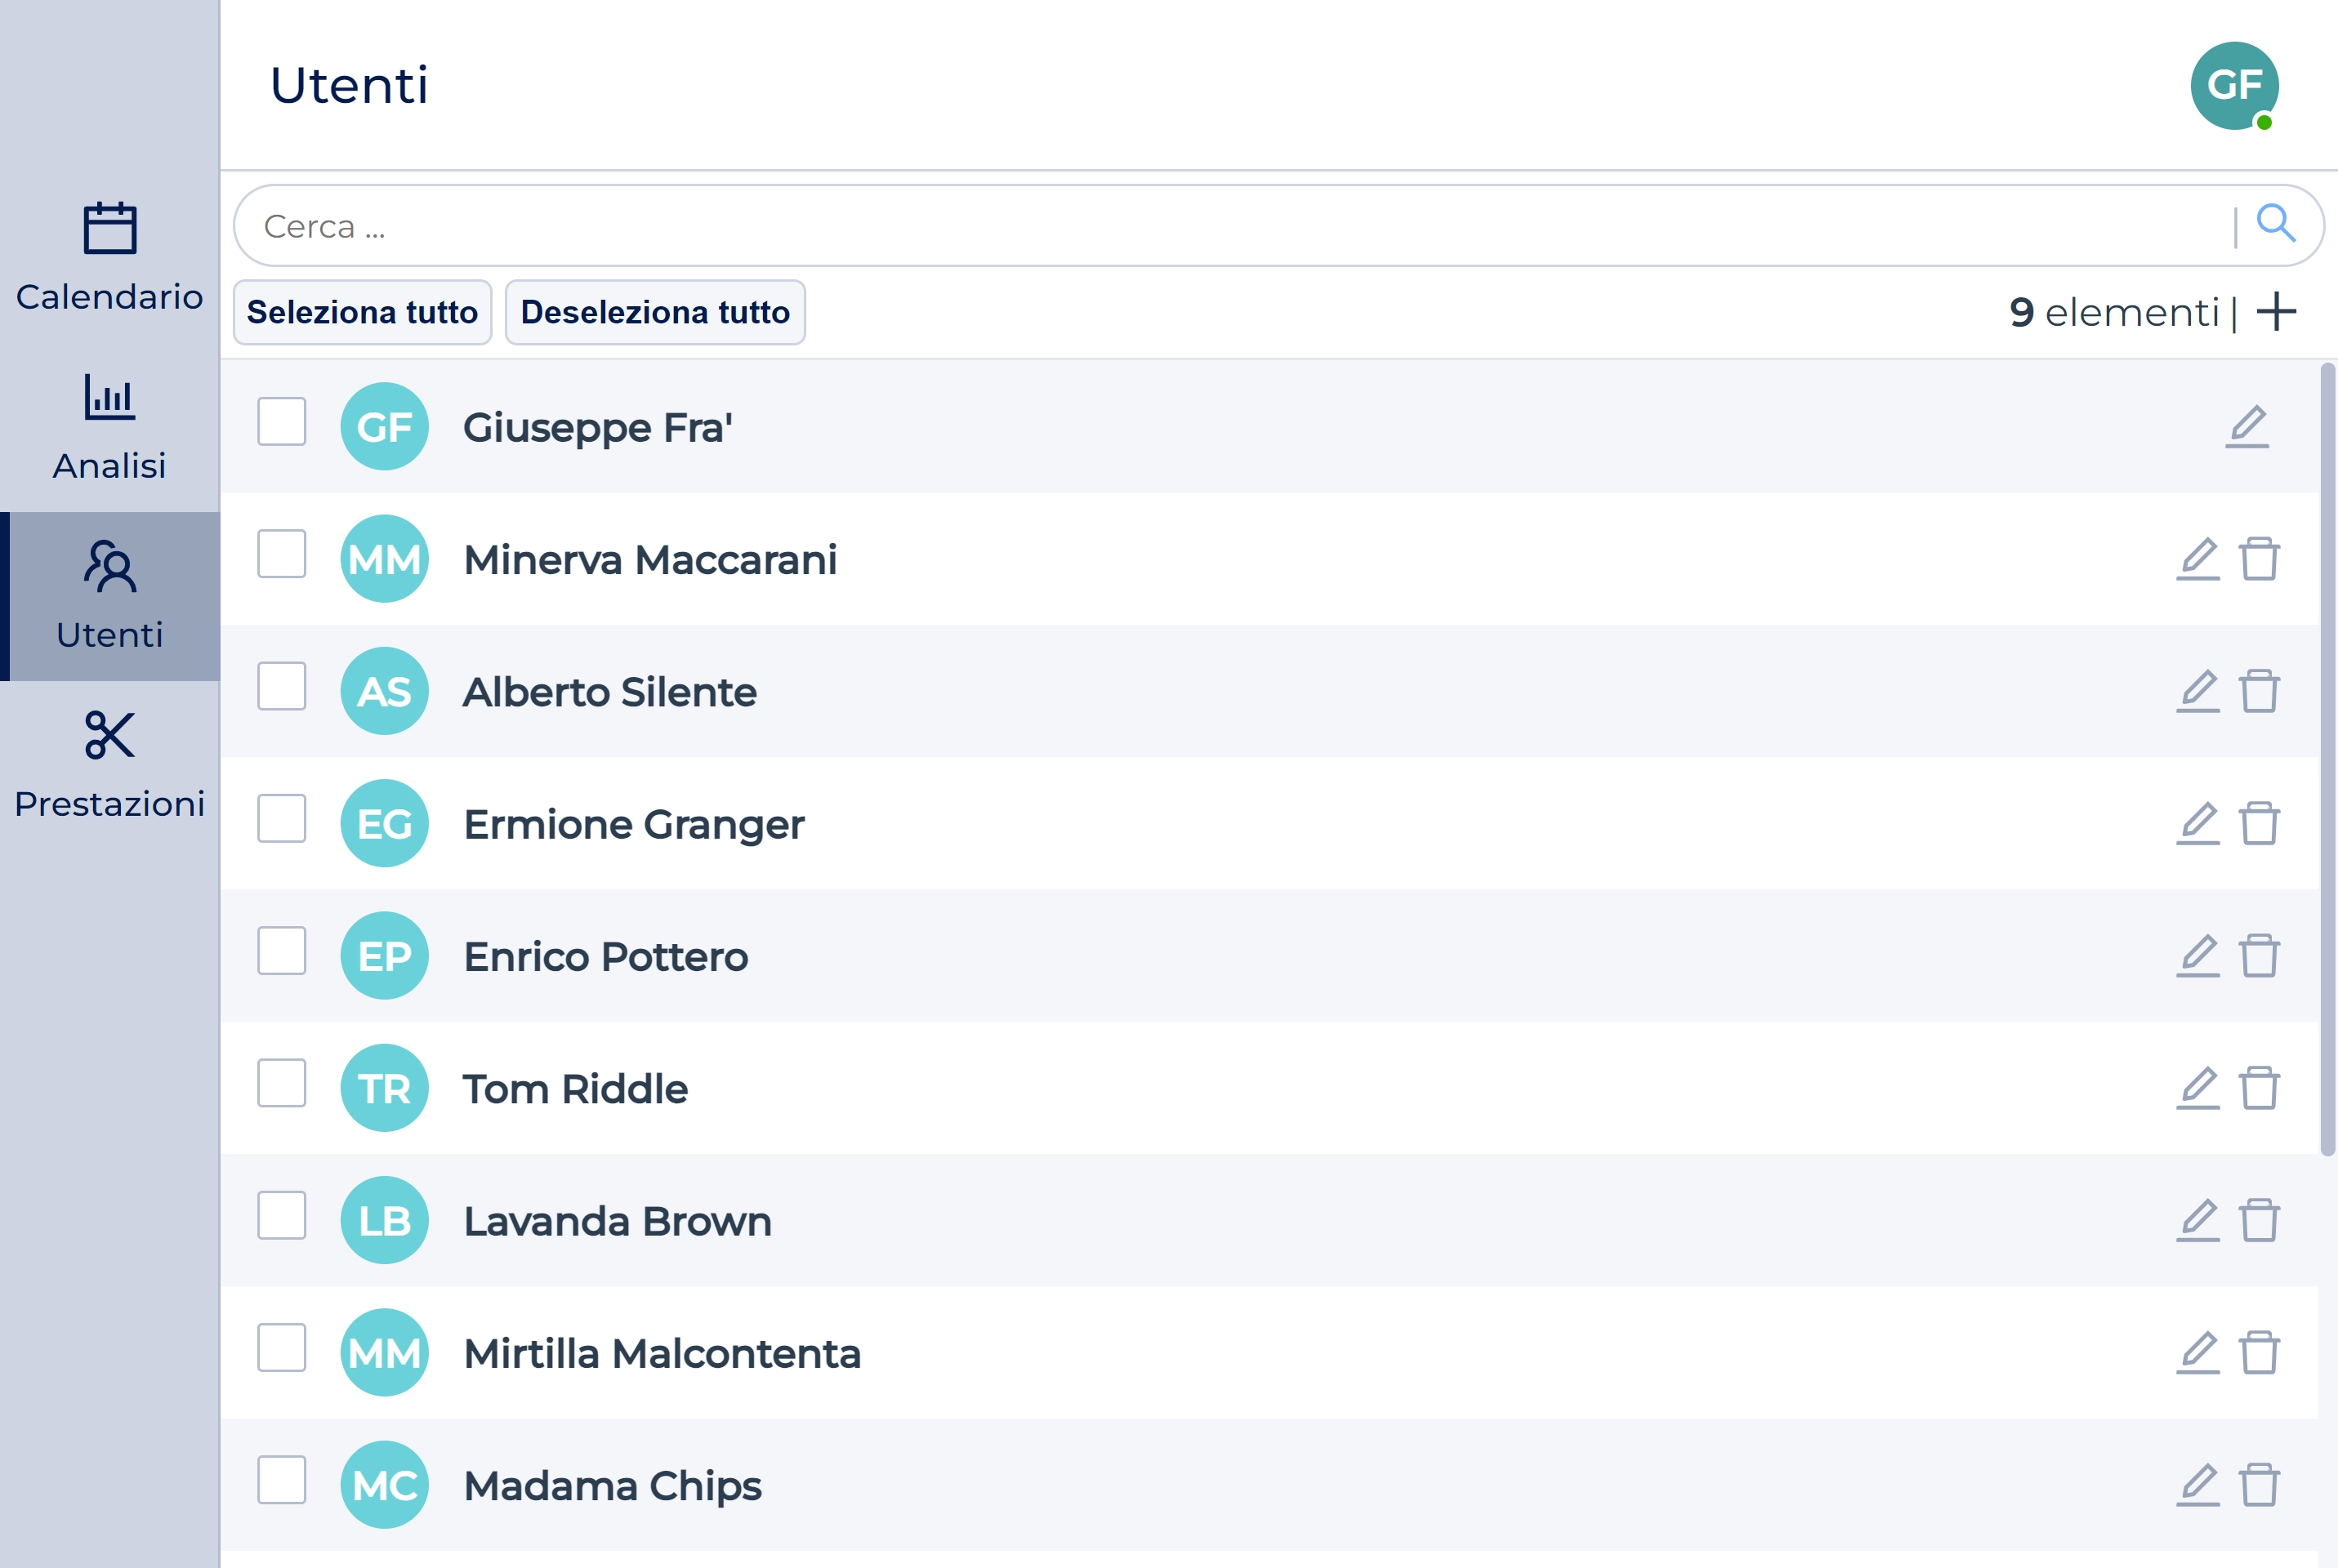Screen dimensions: 2338x1568
Task: Tick Mirtilla Malcontenta's checkbox
Action: 282,1348
